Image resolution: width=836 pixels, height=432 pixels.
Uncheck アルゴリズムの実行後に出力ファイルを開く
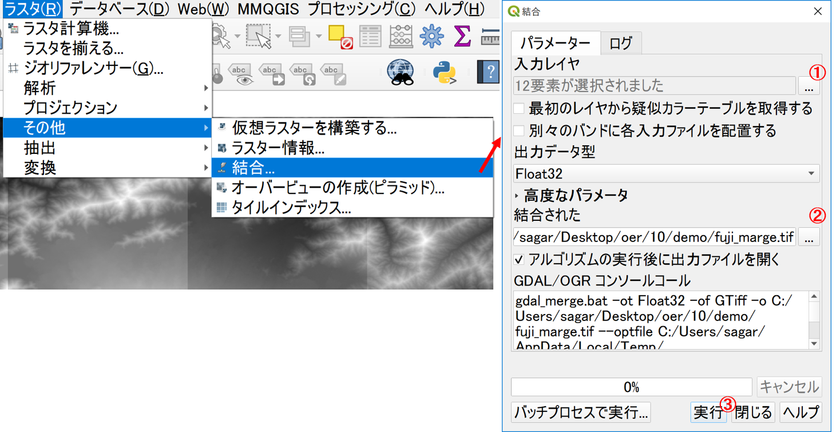click(x=519, y=260)
